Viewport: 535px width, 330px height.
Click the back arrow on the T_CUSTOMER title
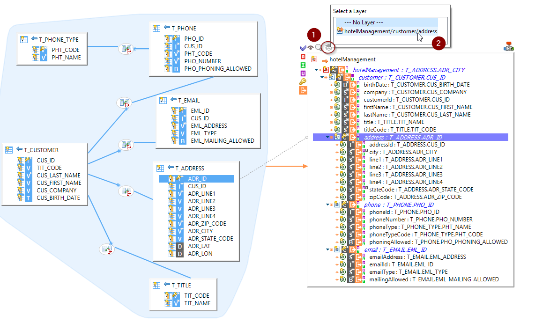(x=20, y=149)
